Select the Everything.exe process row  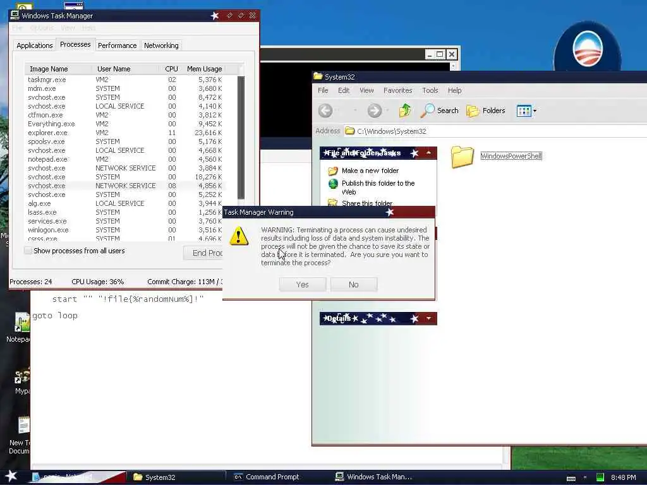coord(125,124)
